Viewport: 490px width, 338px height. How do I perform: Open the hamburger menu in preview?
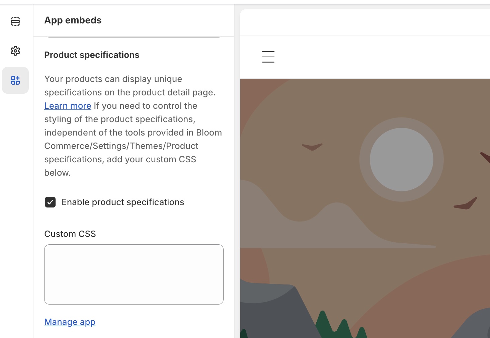pyautogui.click(x=268, y=57)
